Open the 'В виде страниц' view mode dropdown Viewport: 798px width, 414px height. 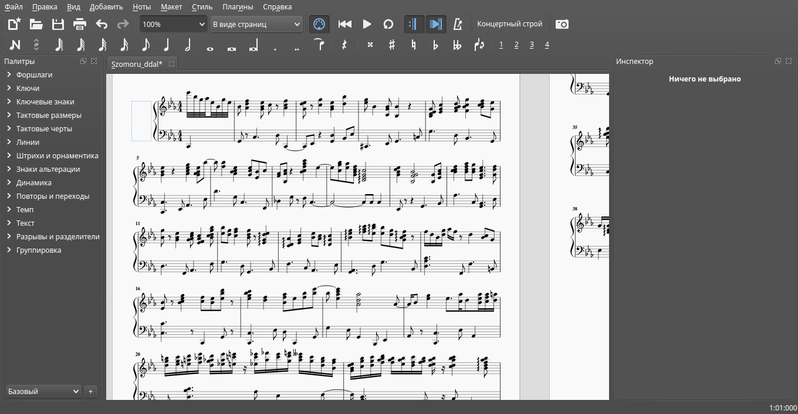pyautogui.click(x=256, y=24)
